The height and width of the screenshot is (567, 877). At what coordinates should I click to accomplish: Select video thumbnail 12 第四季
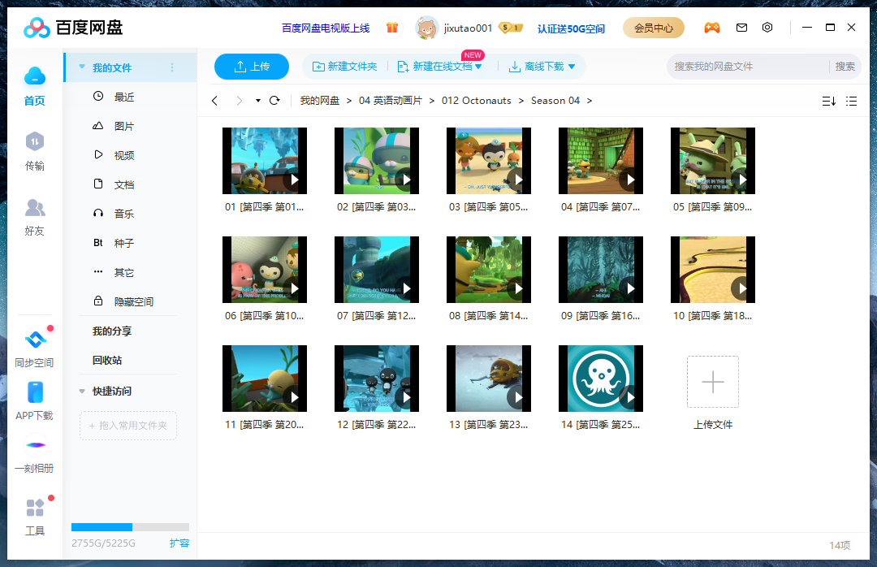click(x=377, y=379)
